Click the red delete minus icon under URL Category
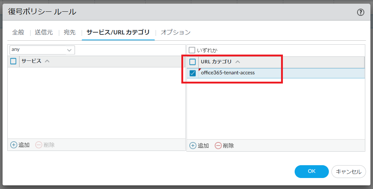Image resolution: width=373 pixels, height=189 pixels. tap(218, 145)
